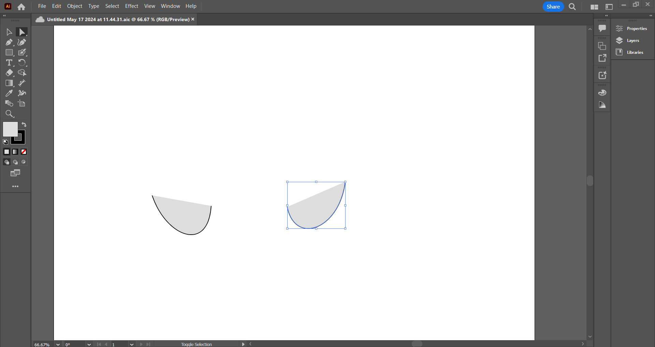Open the Effect menu
655x347 pixels.
[132, 6]
